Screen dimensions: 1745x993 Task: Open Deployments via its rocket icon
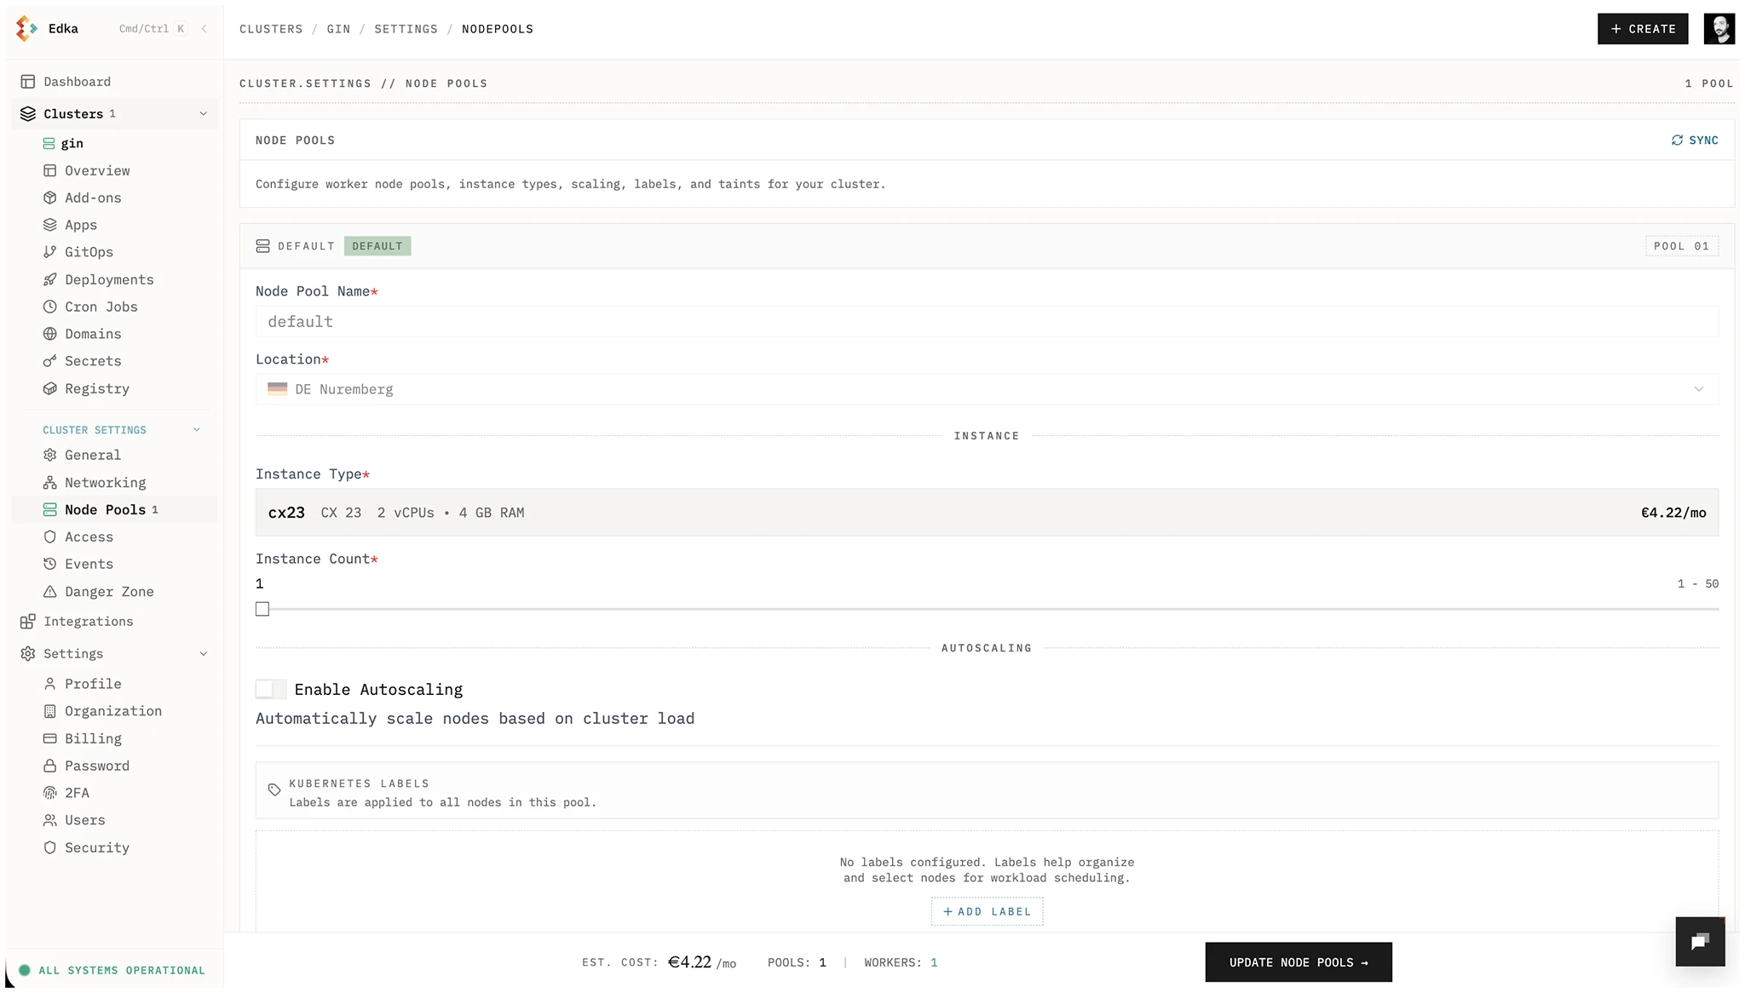[x=50, y=278]
